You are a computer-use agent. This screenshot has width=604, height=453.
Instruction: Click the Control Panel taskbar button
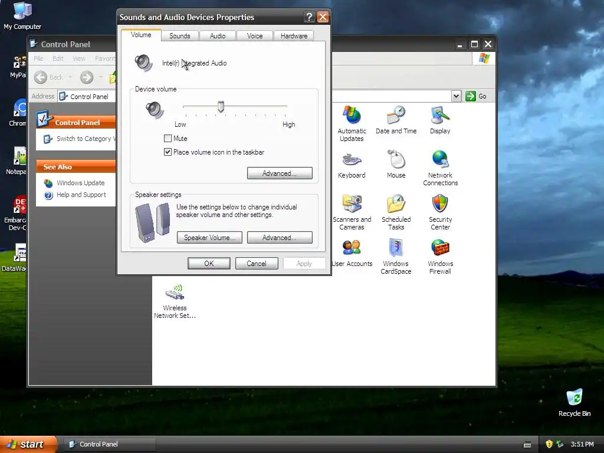(109, 444)
